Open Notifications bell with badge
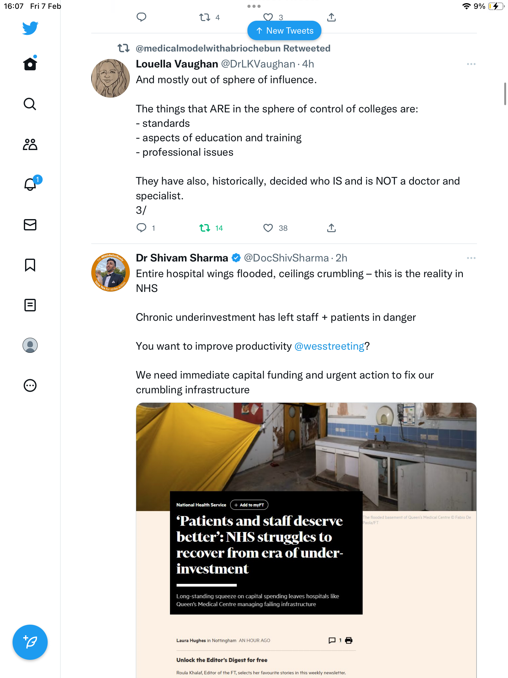The image size is (508, 678). pyautogui.click(x=31, y=184)
